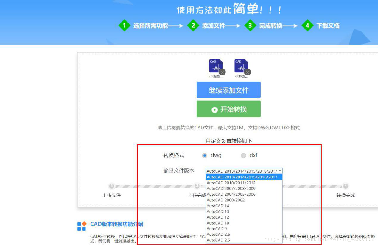Viewport: 378px width, 245px height.
Task: Click CAD版本转换功能介绍 heading text
Action: [x=117, y=224]
